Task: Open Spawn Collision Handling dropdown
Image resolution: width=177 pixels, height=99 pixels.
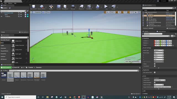Action: point(162,87)
